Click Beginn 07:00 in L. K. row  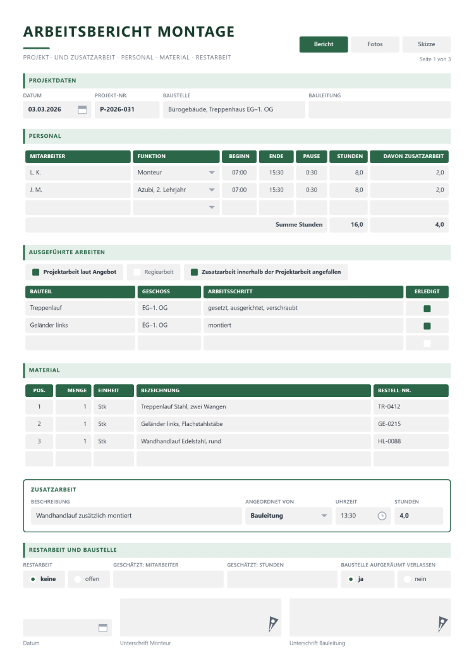tap(239, 173)
